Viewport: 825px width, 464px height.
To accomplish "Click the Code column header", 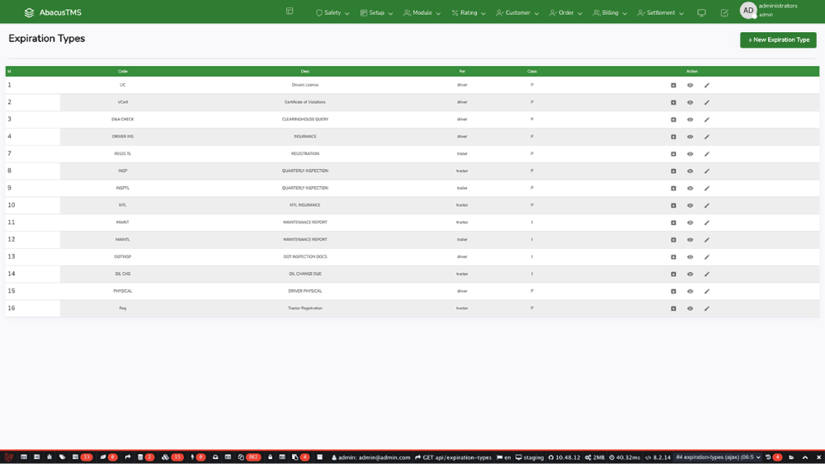I will (x=123, y=71).
